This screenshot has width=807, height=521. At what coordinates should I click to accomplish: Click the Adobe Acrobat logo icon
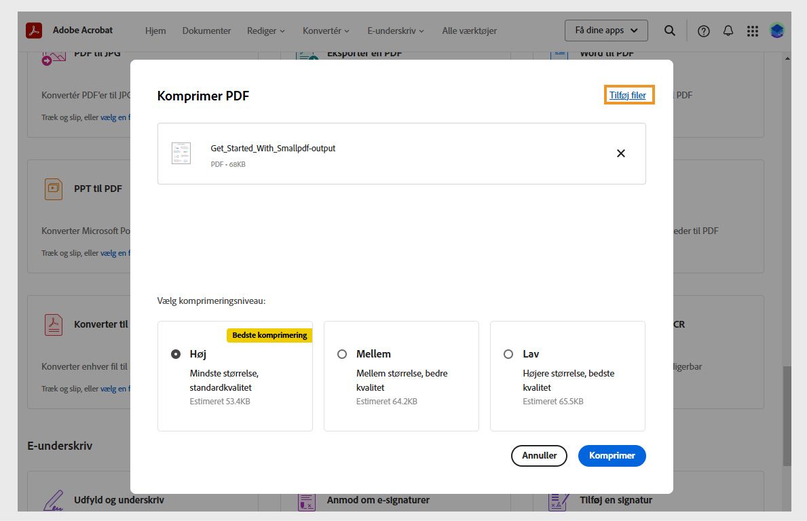[x=35, y=30]
